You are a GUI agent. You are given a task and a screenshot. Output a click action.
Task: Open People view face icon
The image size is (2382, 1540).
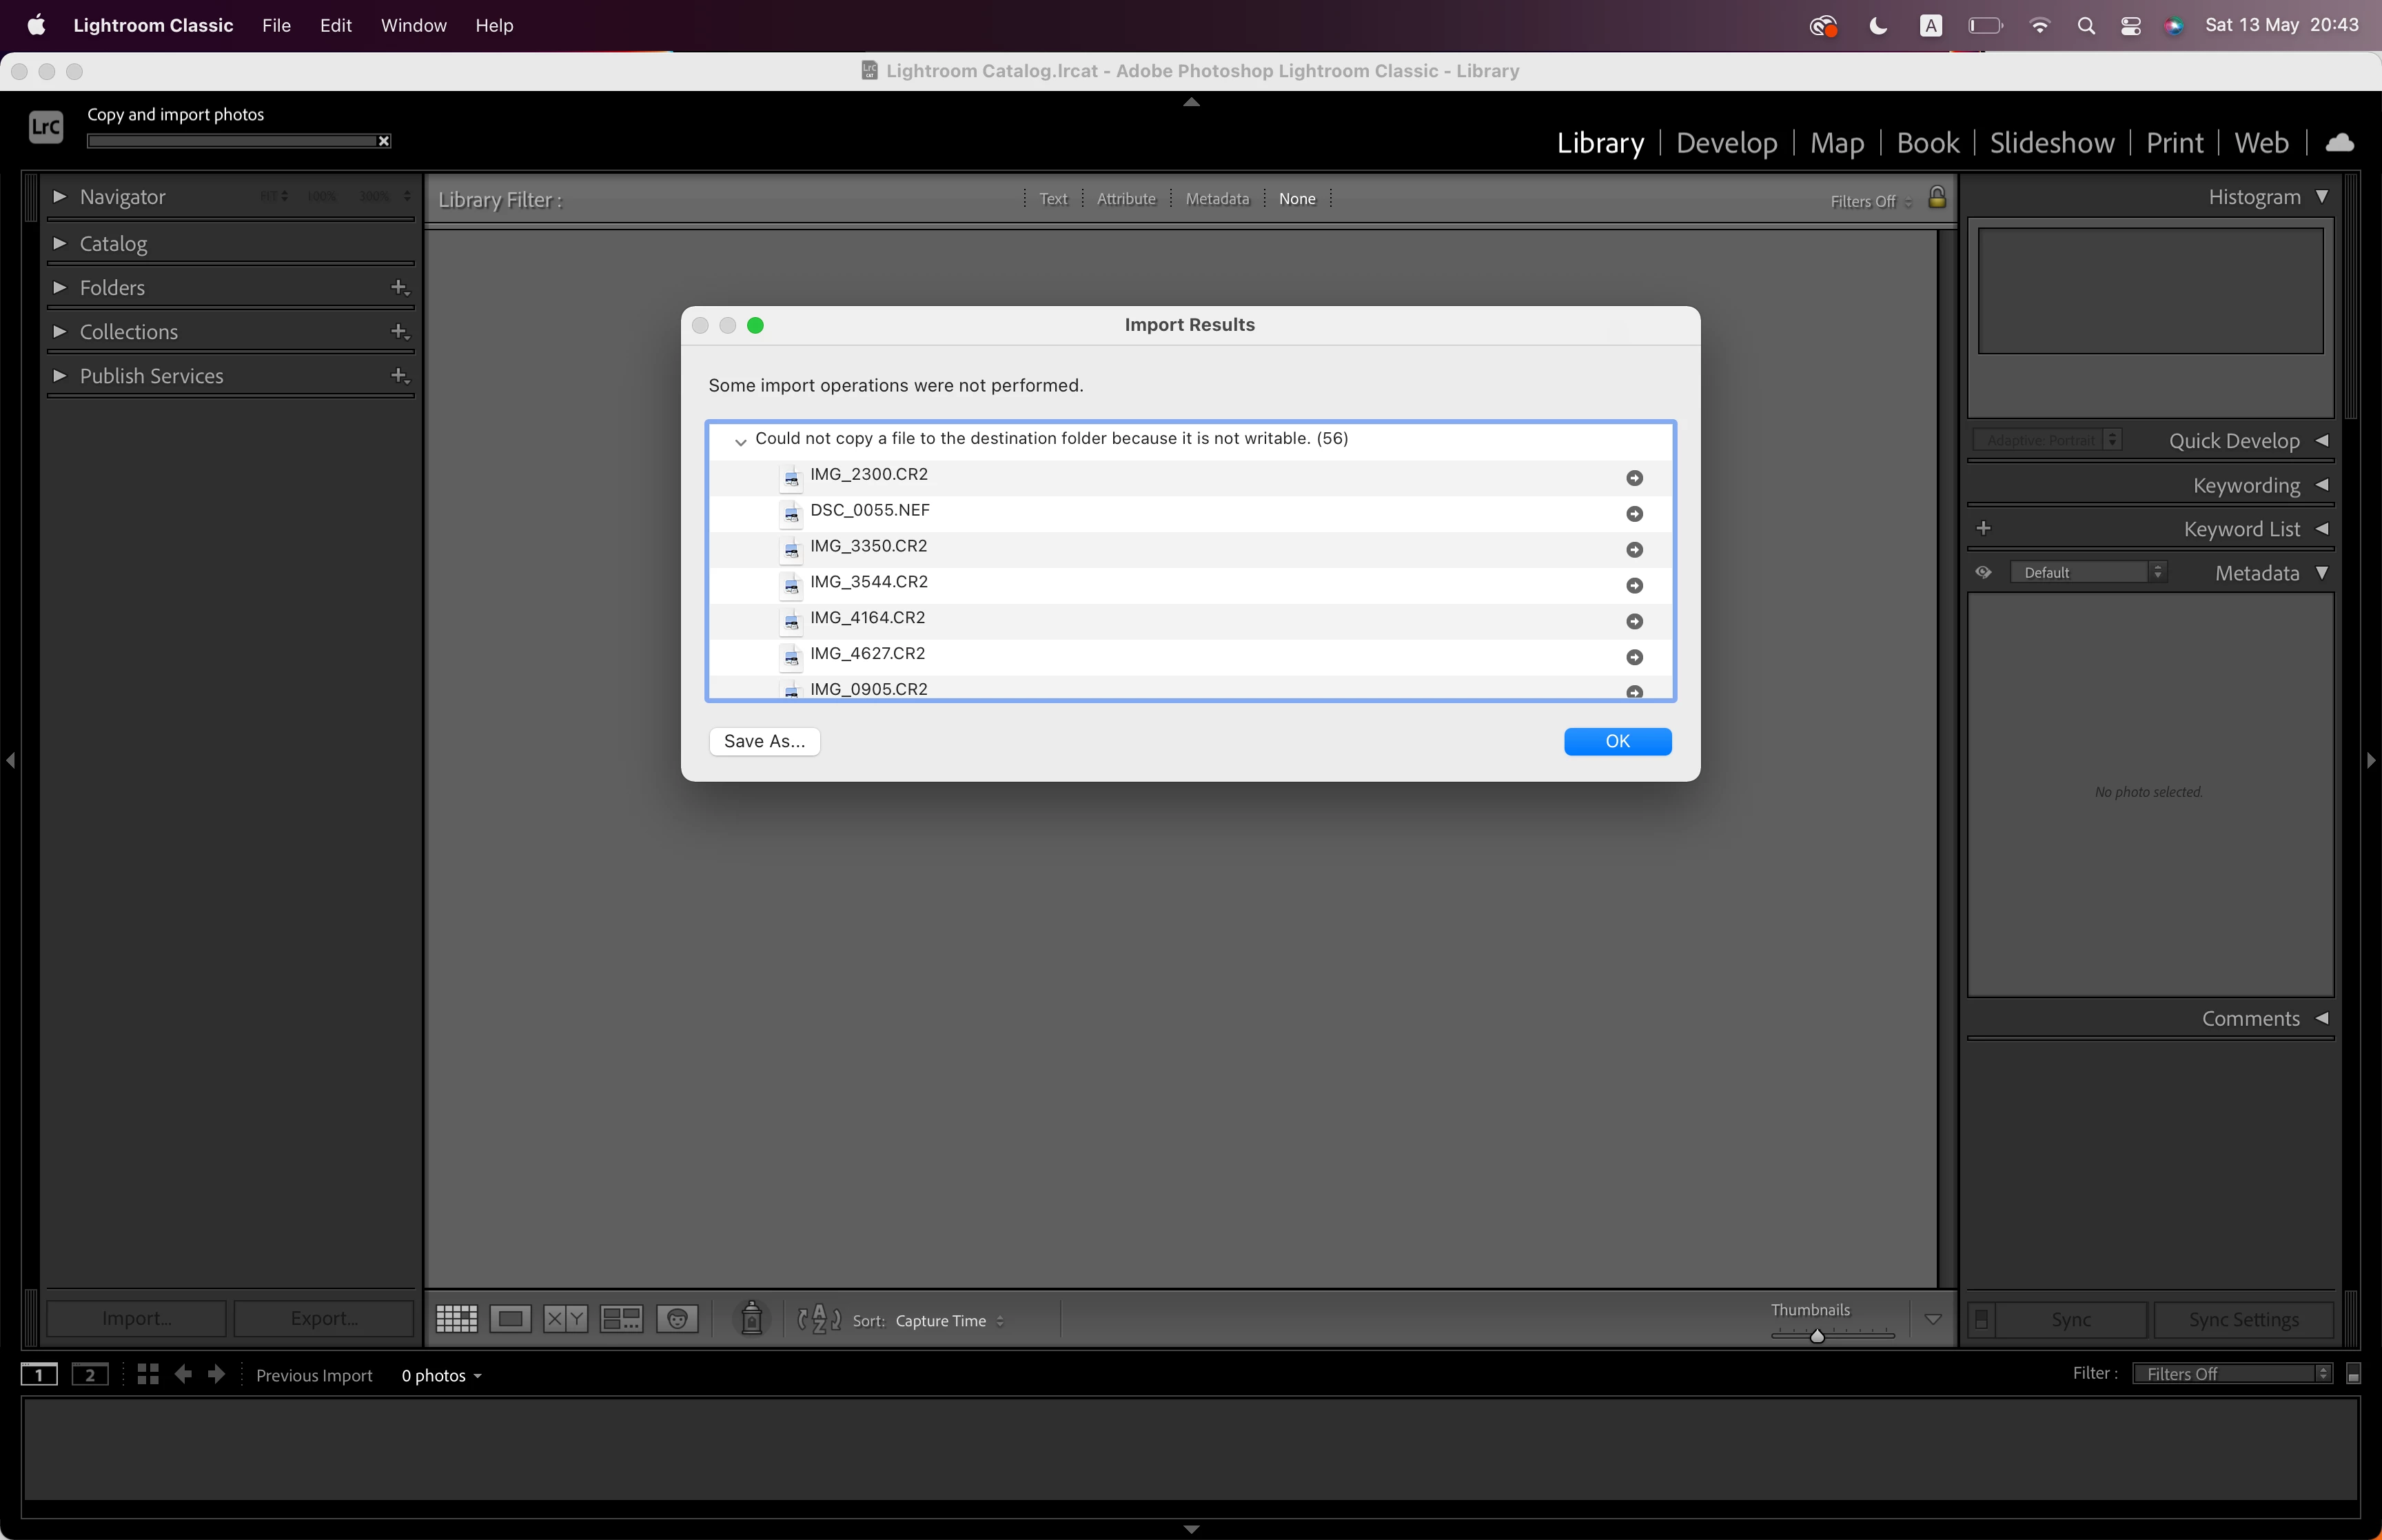tap(677, 1319)
